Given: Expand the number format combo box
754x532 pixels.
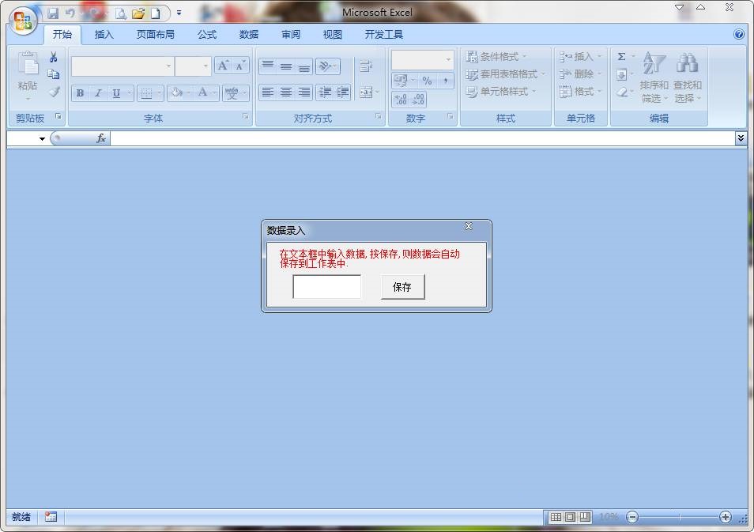Looking at the screenshot, I should 448,60.
